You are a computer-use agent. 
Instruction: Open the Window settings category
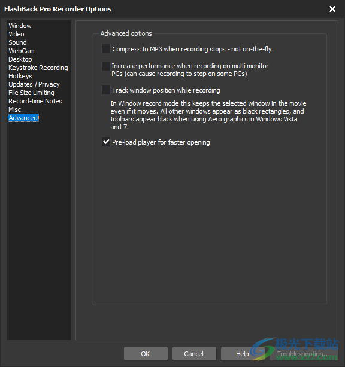point(20,26)
